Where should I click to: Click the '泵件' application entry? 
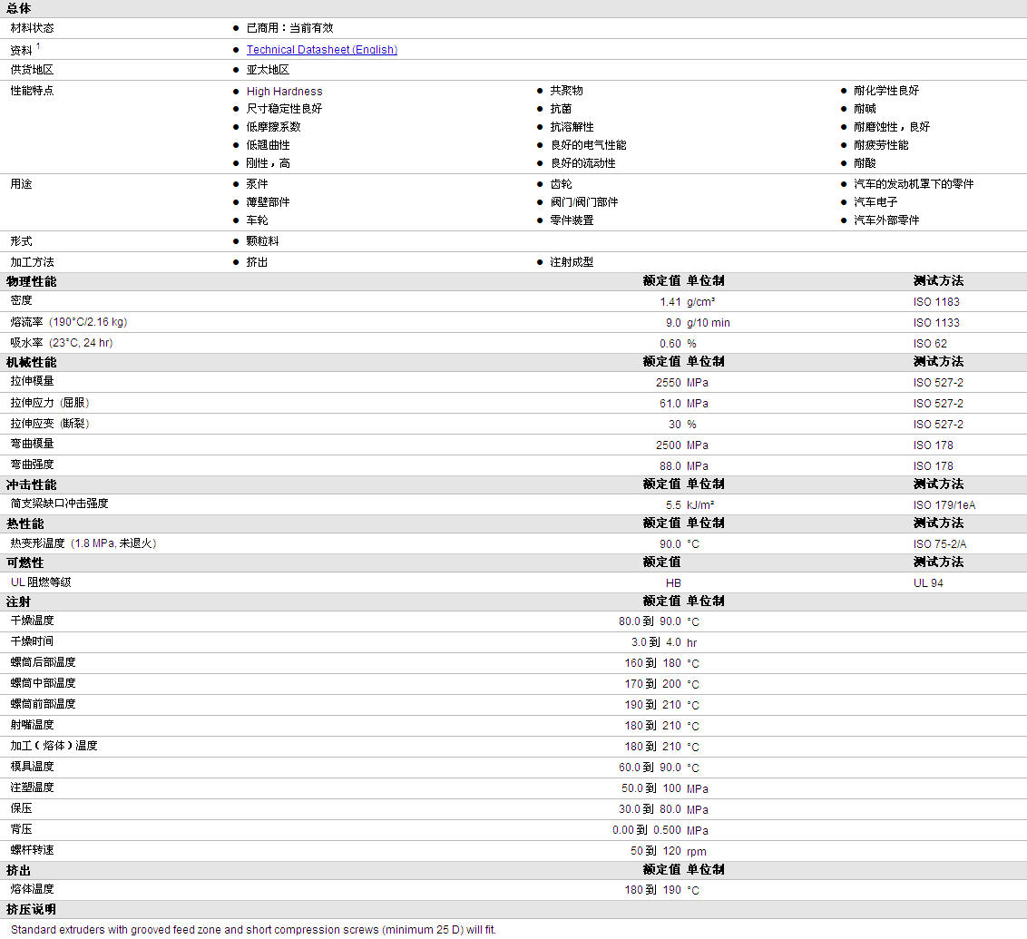pyautogui.click(x=257, y=184)
